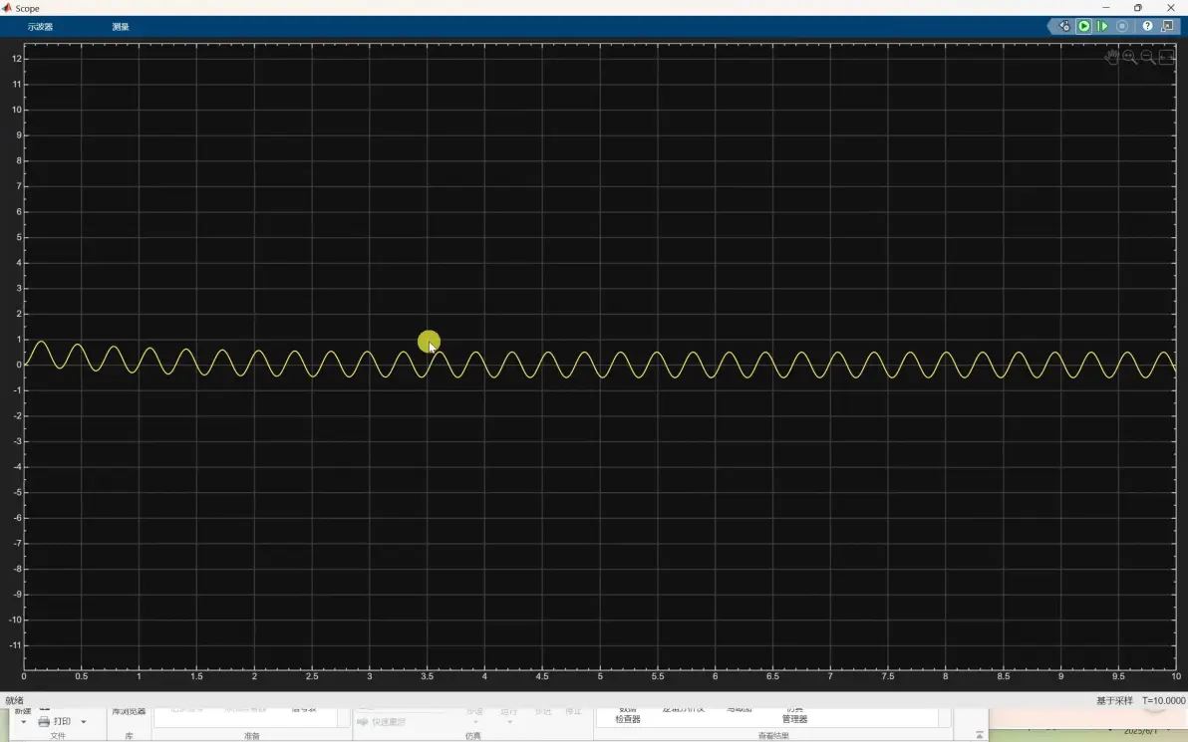This screenshot has width=1188, height=742.
Task: Select the pan hand tool on the plot
Action: click(x=1111, y=58)
